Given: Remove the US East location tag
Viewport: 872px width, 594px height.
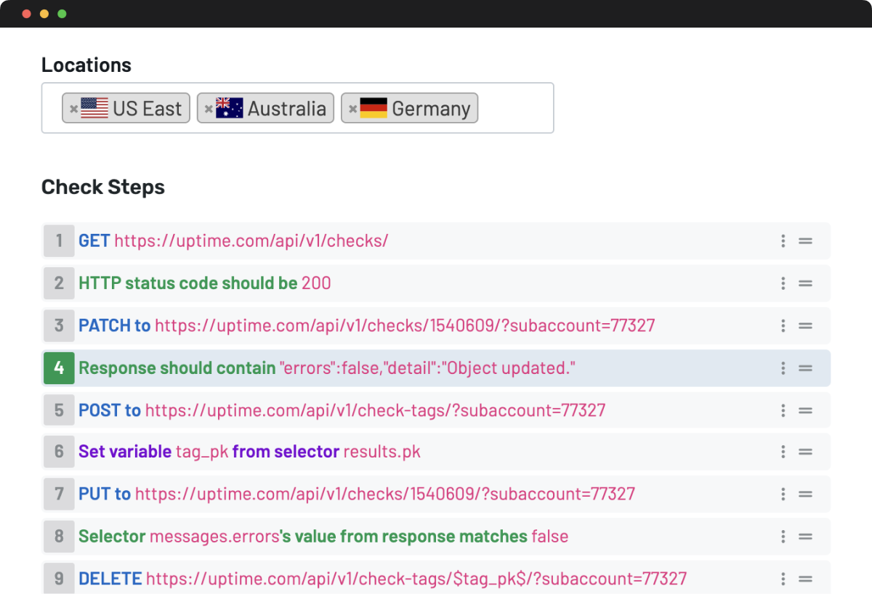Looking at the screenshot, I should coord(73,109).
